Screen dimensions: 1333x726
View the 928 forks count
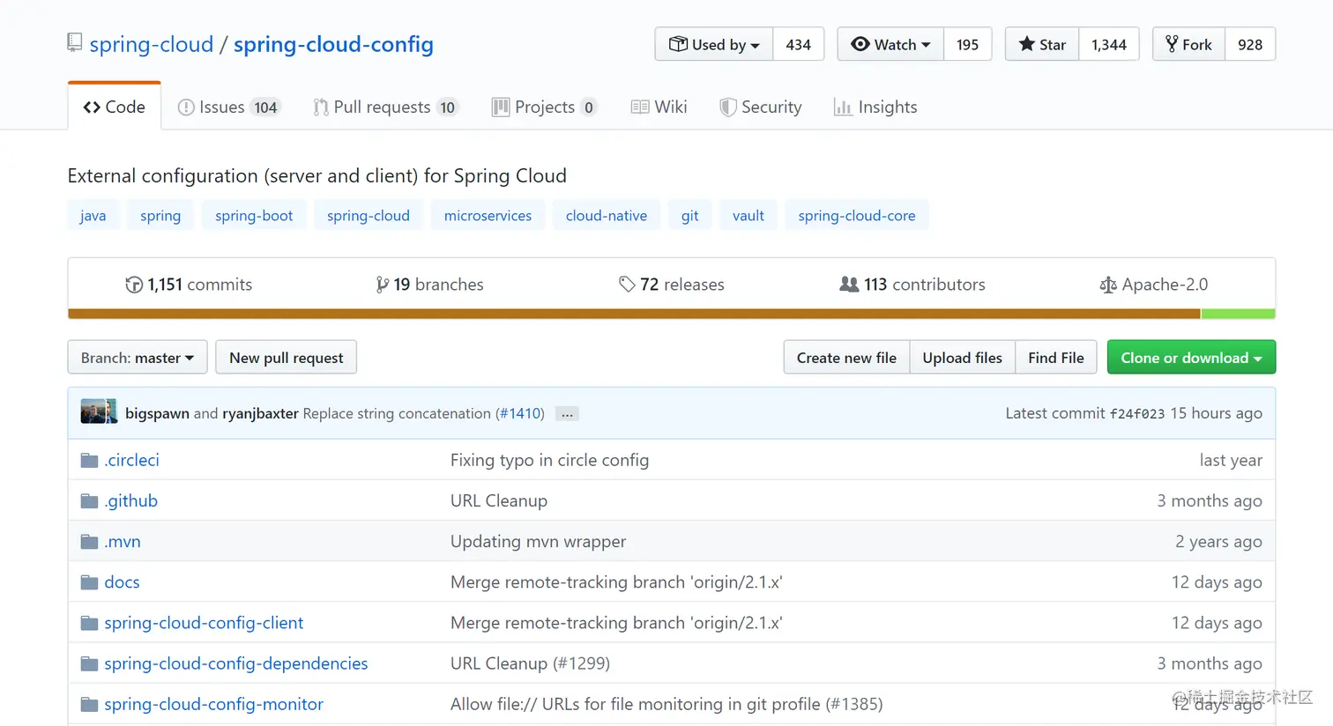tap(1250, 44)
